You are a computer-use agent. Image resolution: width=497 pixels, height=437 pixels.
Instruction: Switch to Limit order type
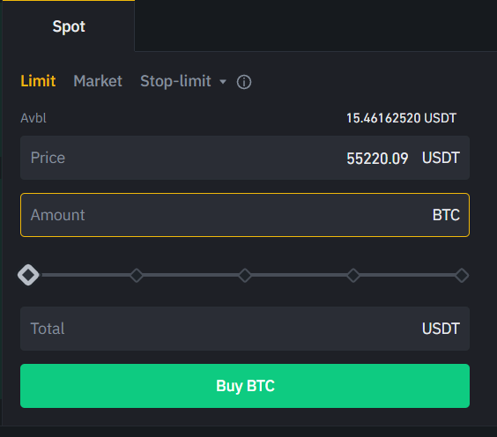38,81
